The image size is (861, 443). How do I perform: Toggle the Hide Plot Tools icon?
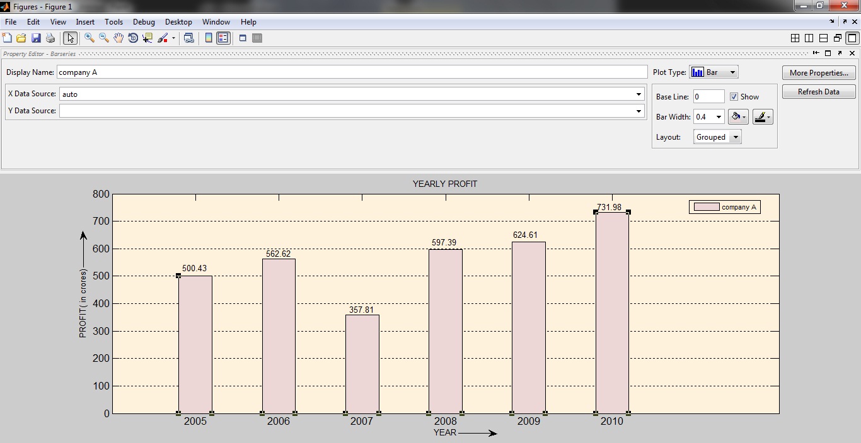[x=242, y=38]
